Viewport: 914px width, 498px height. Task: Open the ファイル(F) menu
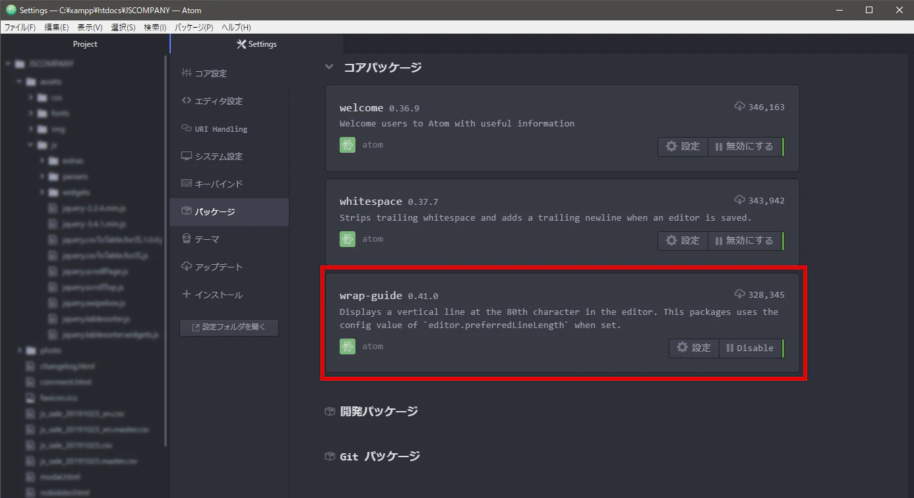[20, 28]
